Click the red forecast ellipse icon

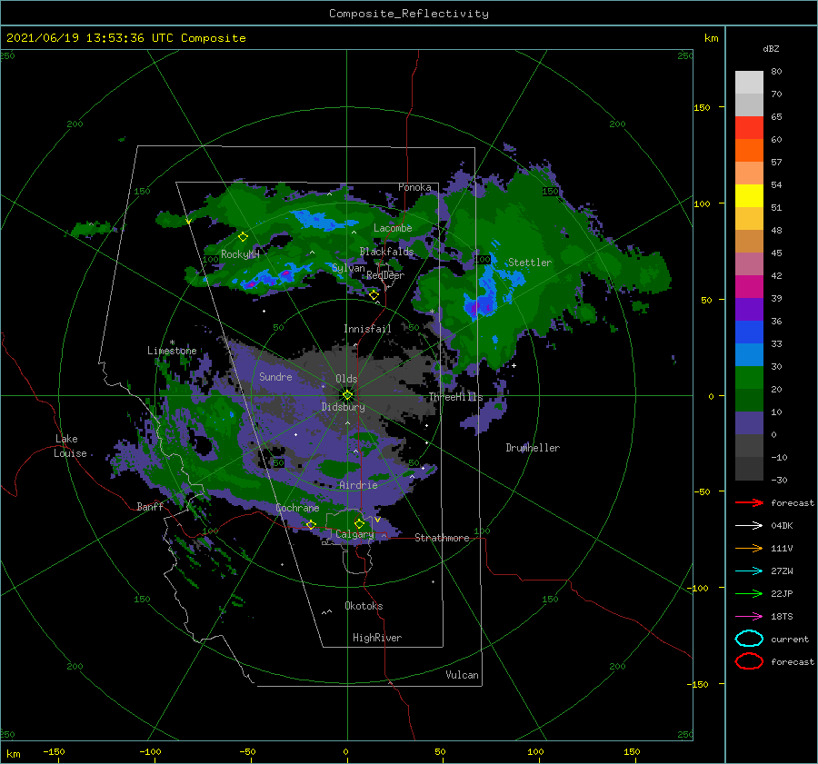(749, 661)
